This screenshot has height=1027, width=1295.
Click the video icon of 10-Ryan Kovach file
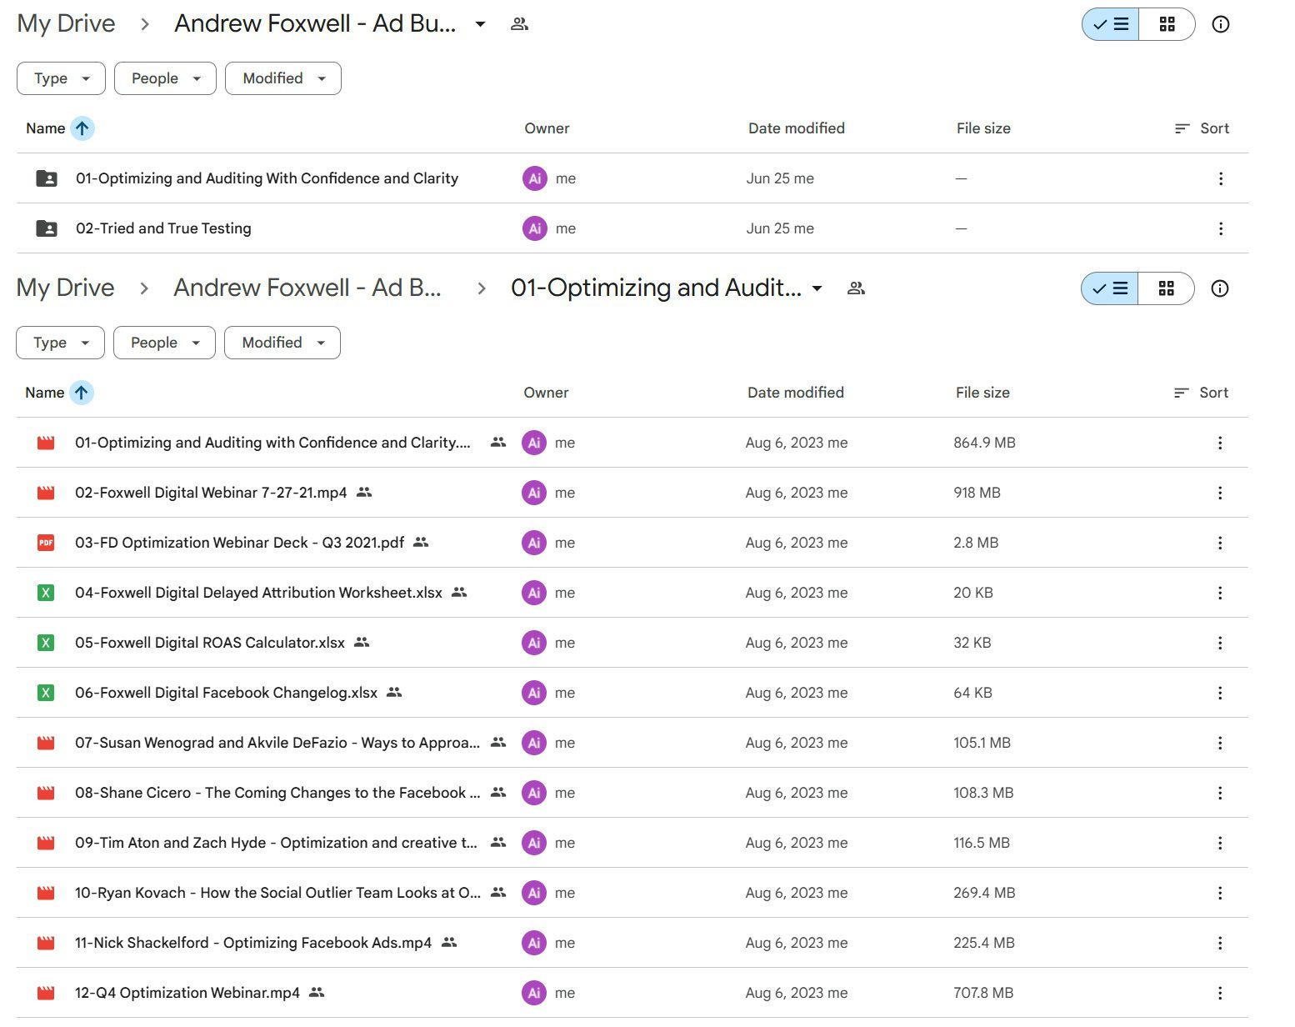tap(46, 893)
